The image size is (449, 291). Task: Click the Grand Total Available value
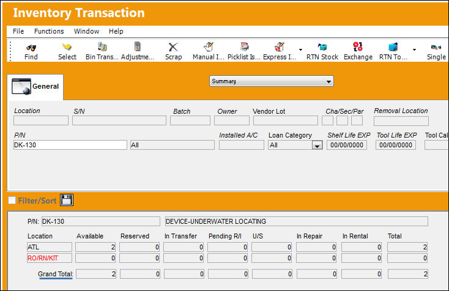(x=96, y=274)
